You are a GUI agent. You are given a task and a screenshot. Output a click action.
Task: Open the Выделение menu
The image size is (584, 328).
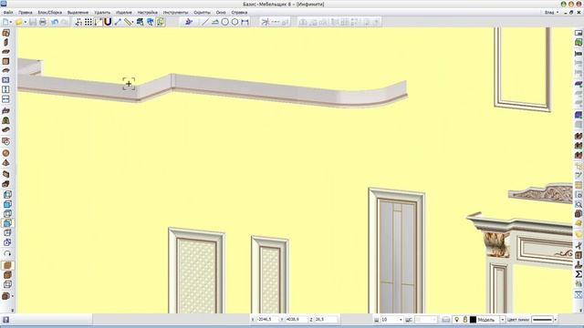coord(78,12)
